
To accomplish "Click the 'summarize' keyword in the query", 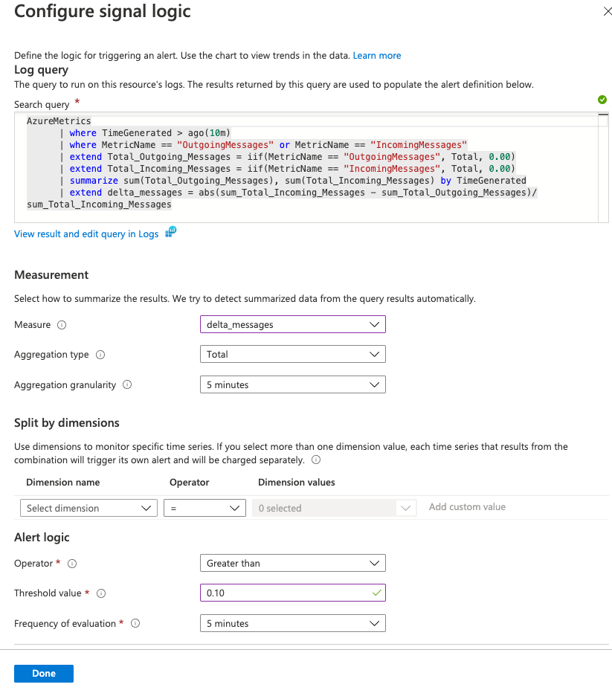I will 94,181.
